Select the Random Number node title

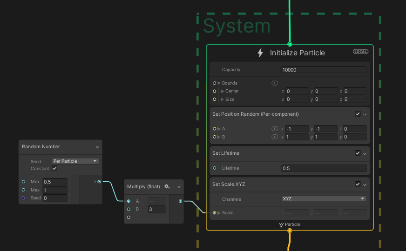click(41, 146)
